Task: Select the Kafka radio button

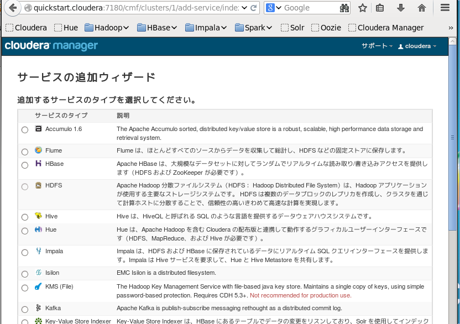Action: click(x=25, y=309)
